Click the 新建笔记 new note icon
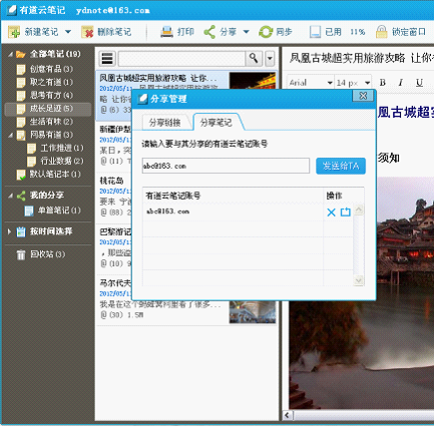This screenshot has height=426, width=434. point(14,32)
